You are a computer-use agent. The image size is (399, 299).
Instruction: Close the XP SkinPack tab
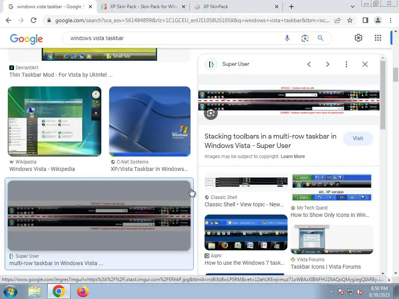point(277,7)
